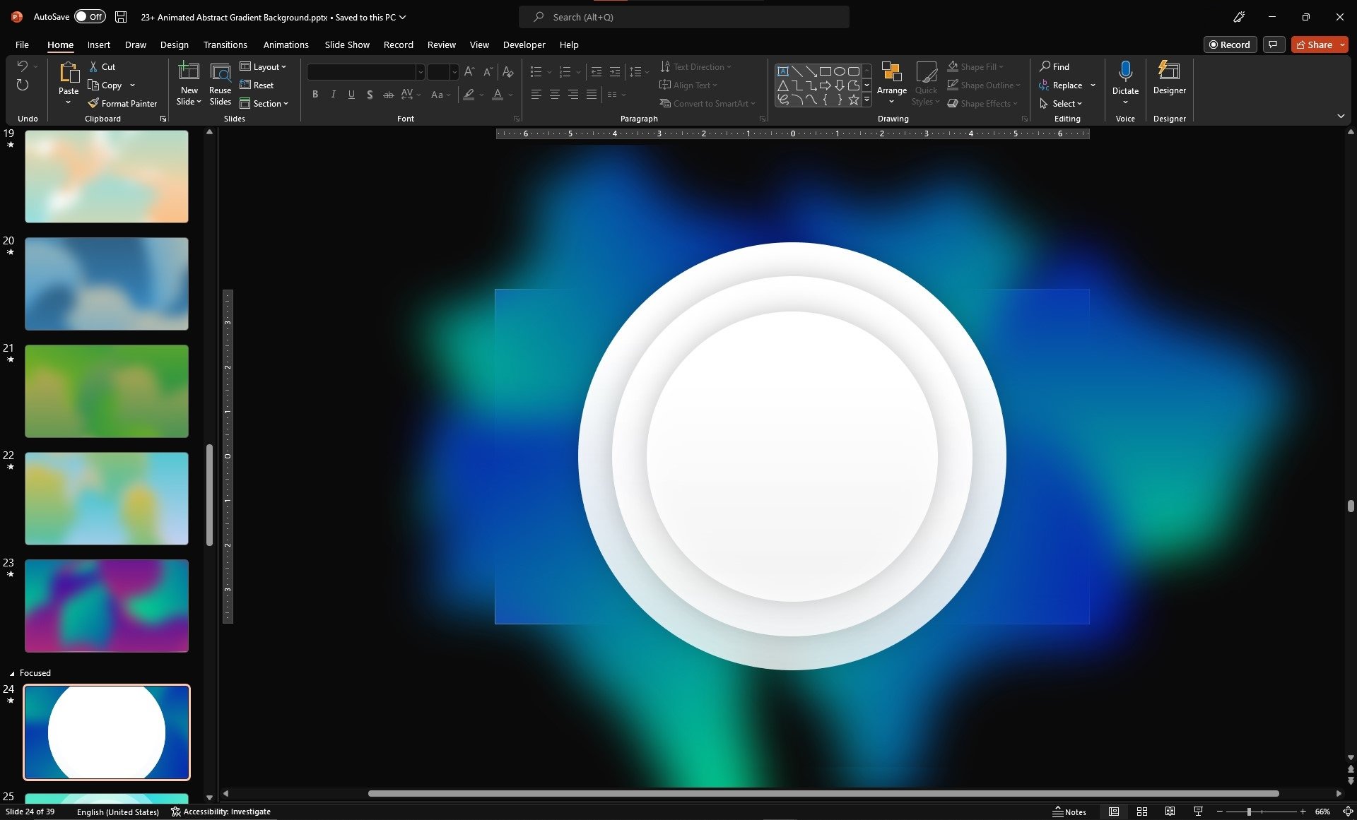Click the Find magnifier icon
This screenshot has height=820, width=1357.
coord(1045,66)
